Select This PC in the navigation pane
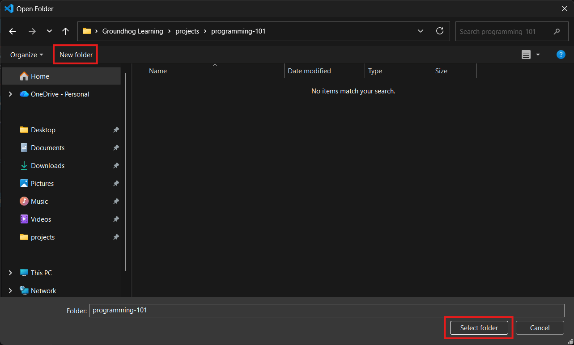Image resolution: width=574 pixels, height=345 pixels. point(41,273)
